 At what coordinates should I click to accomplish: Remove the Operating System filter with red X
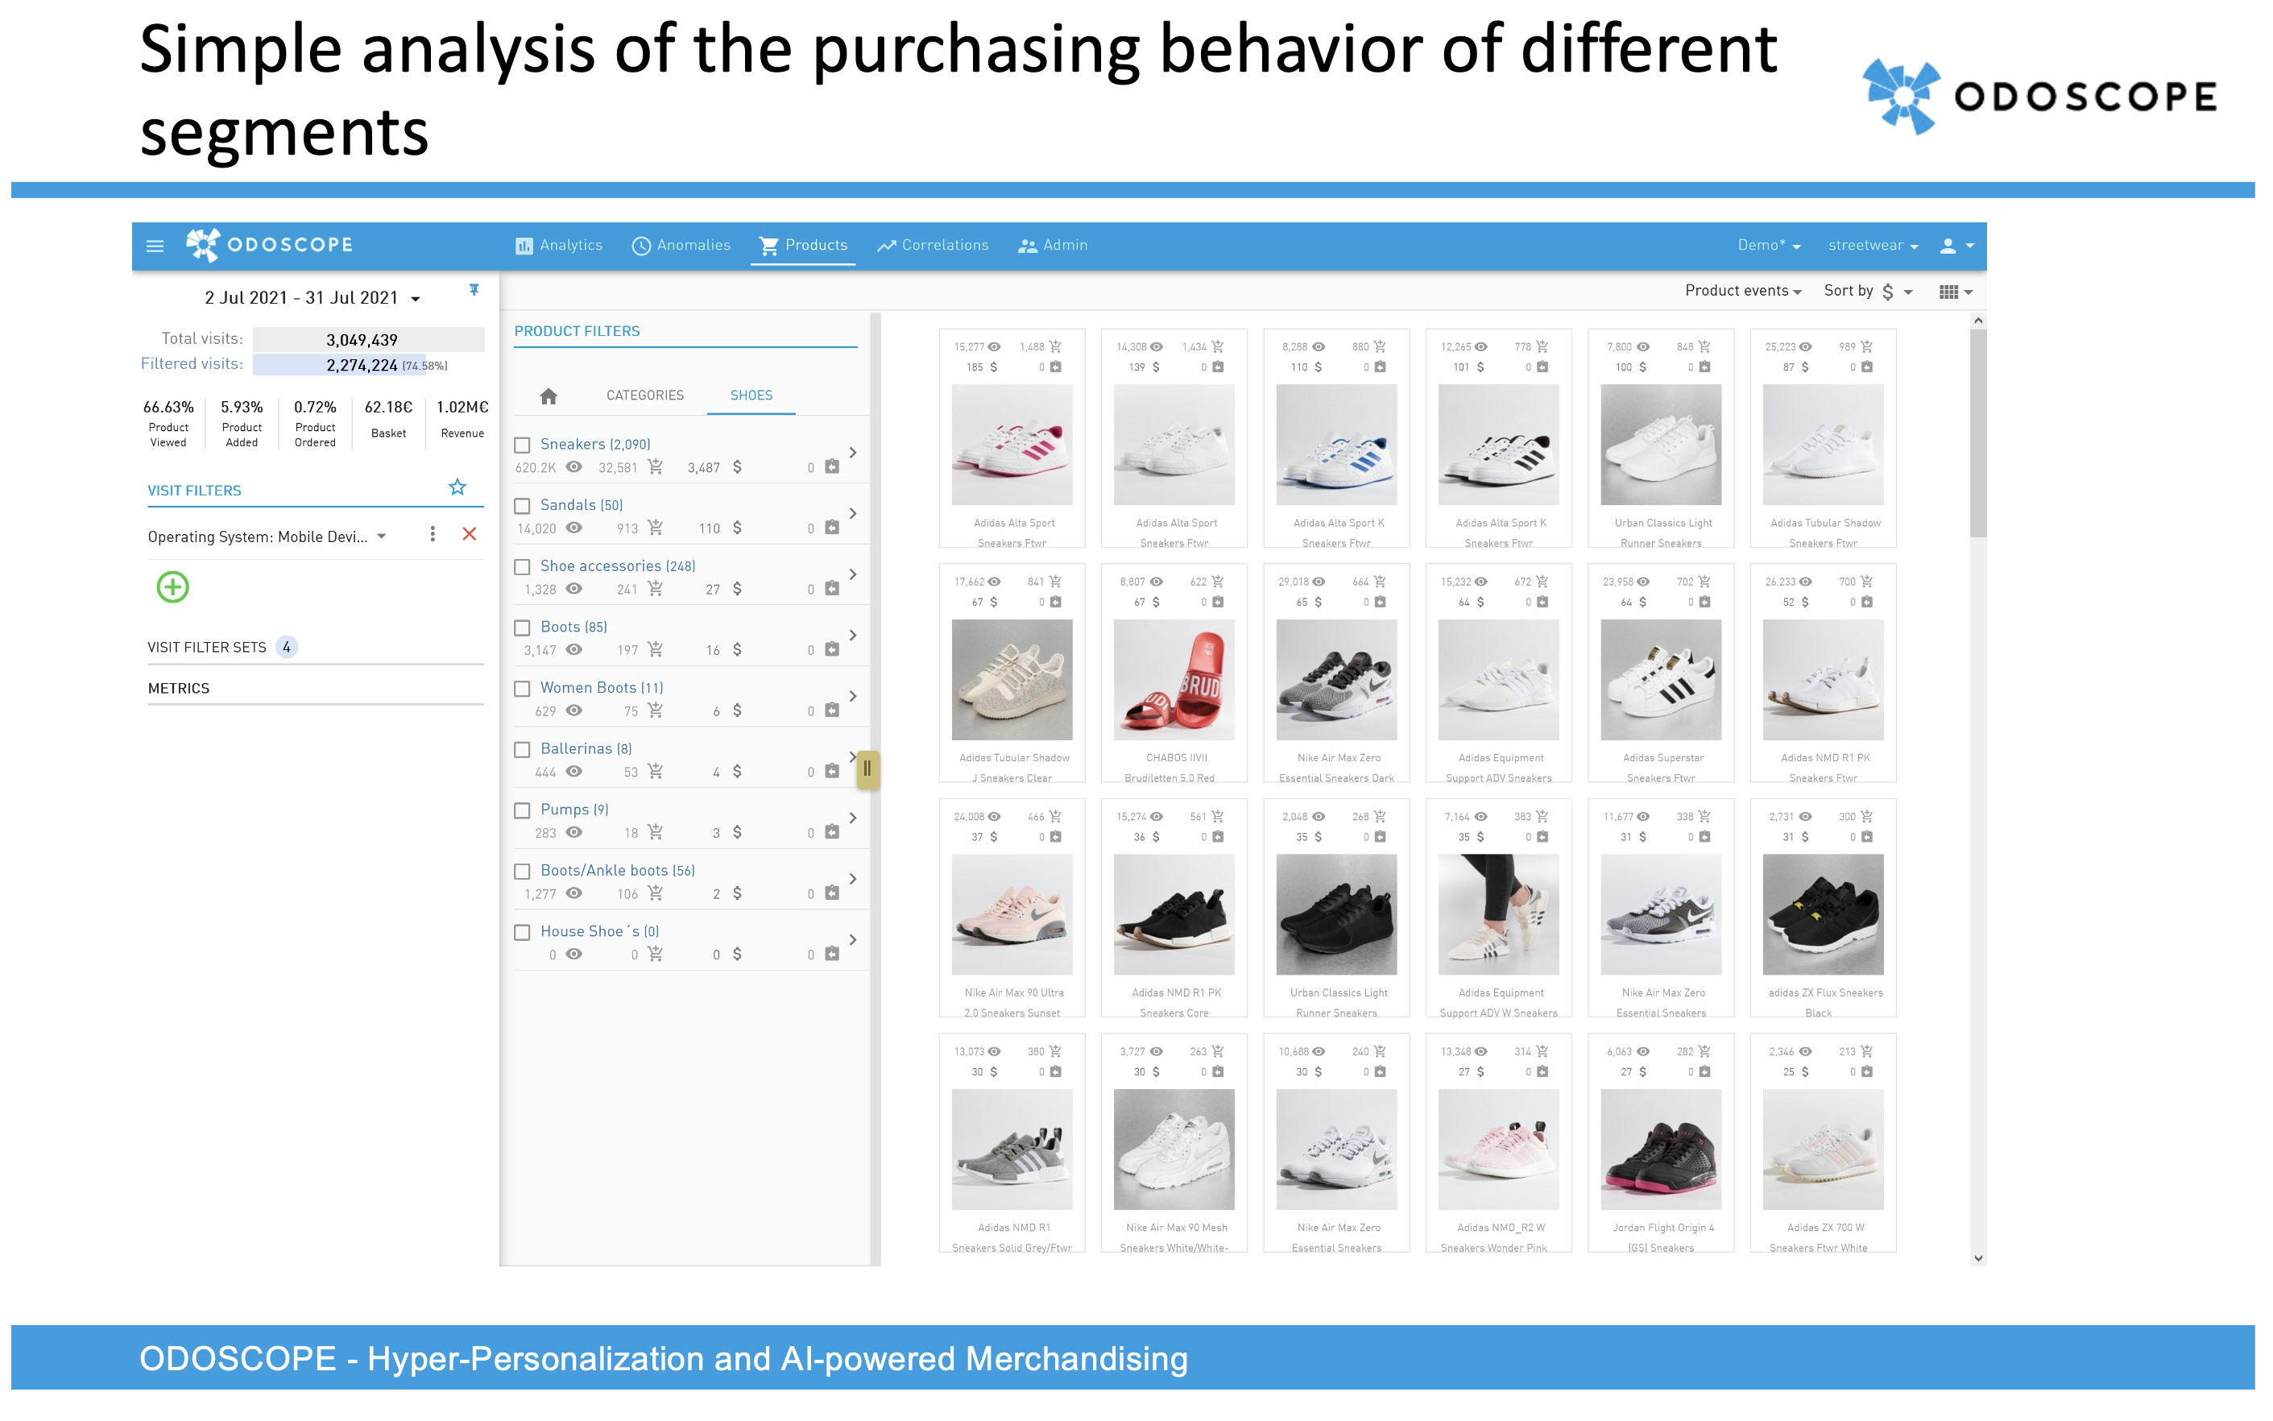point(469,535)
